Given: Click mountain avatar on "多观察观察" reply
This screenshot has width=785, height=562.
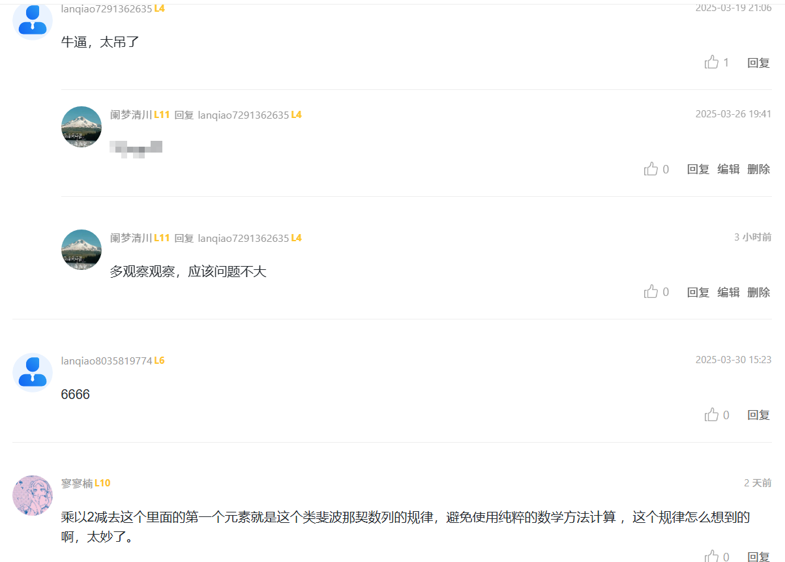Looking at the screenshot, I should click(81, 250).
